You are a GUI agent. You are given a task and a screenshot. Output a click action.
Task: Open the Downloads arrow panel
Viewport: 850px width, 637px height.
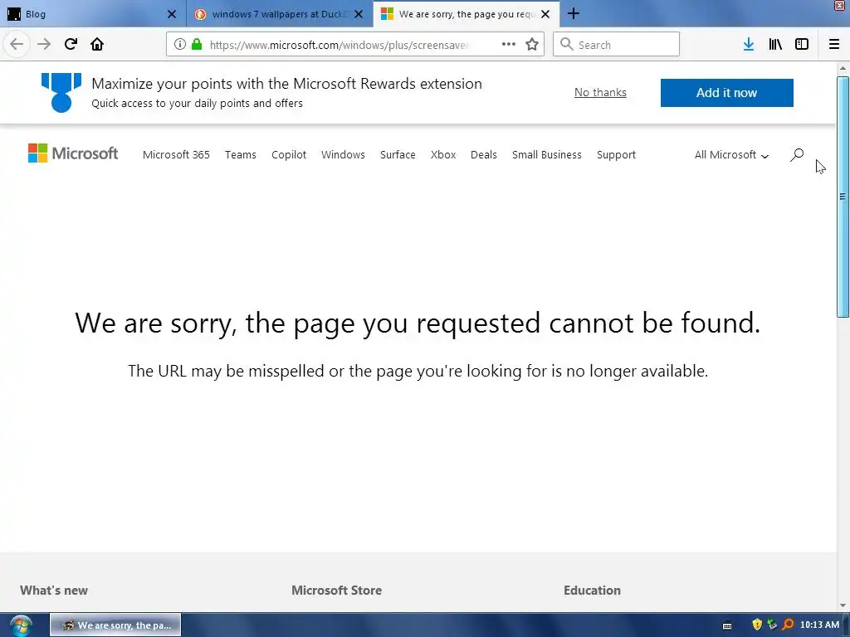pos(749,44)
